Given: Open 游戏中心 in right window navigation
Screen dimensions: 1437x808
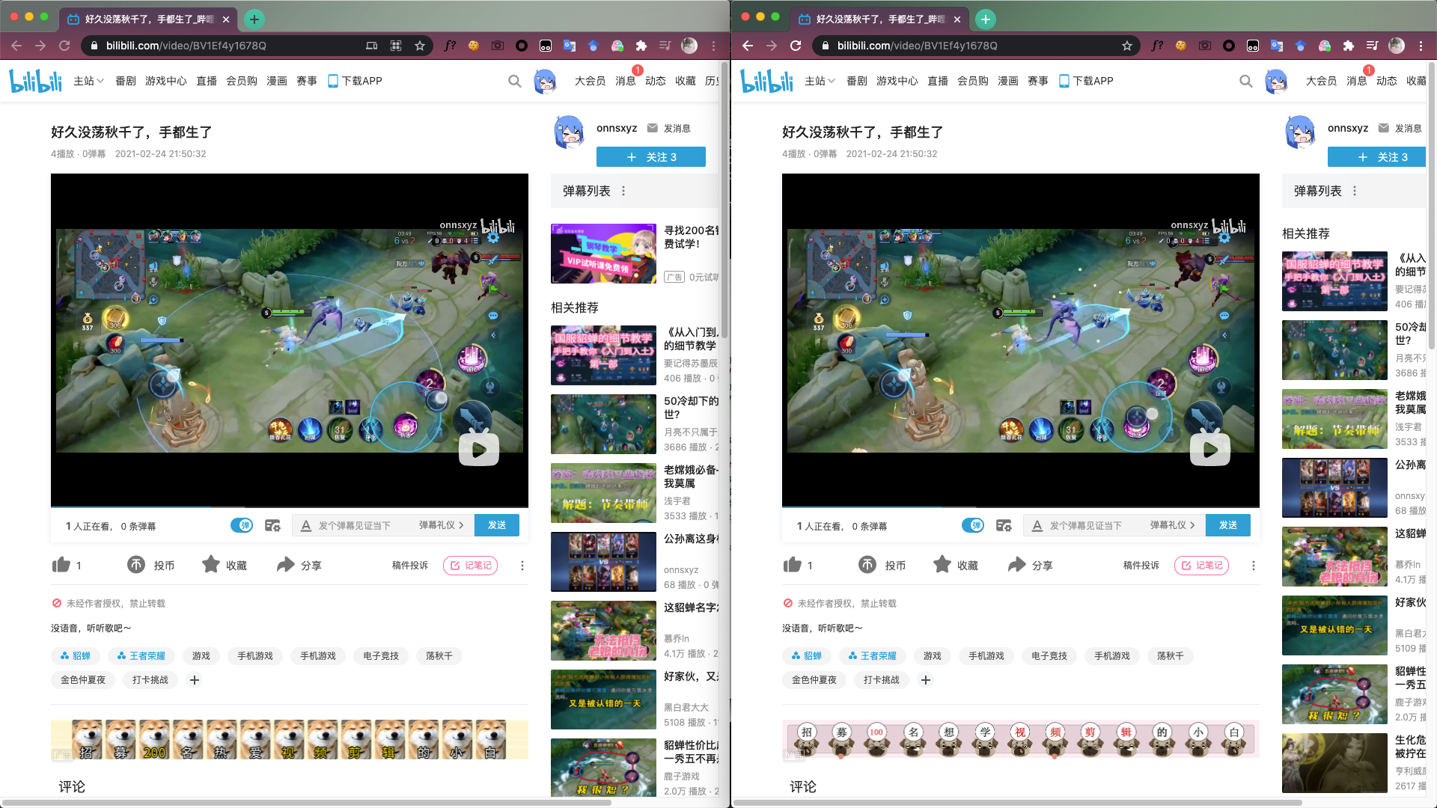Looking at the screenshot, I should point(897,81).
